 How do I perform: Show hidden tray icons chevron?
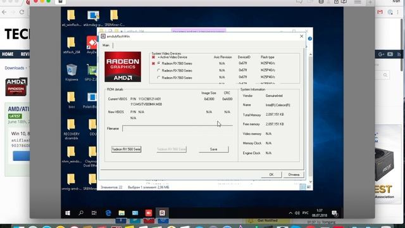click(290, 213)
